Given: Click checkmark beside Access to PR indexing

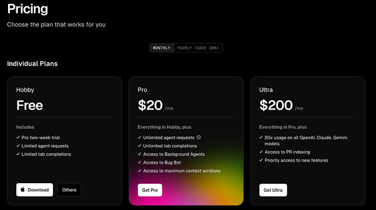Looking at the screenshot, I should [x=261, y=152].
